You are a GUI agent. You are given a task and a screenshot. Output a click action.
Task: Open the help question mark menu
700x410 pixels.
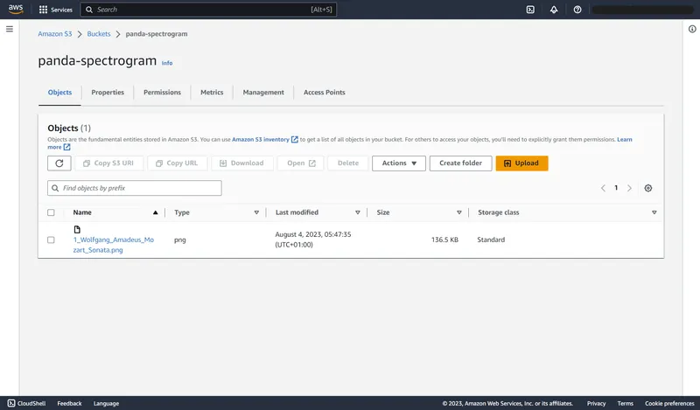pyautogui.click(x=577, y=10)
